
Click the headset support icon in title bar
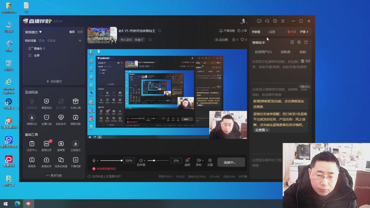[x=267, y=21]
